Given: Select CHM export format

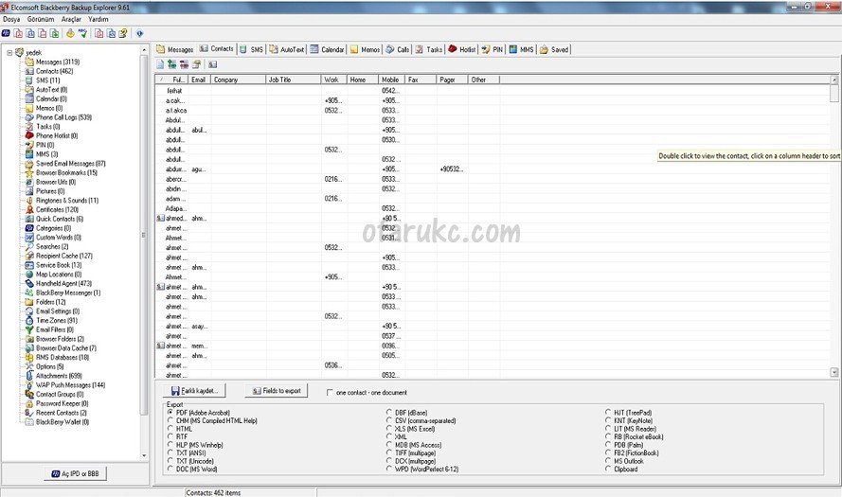Looking at the screenshot, I should click(170, 420).
